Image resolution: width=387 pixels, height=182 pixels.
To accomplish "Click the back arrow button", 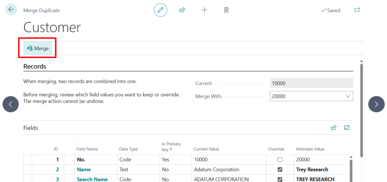I will [11, 10].
